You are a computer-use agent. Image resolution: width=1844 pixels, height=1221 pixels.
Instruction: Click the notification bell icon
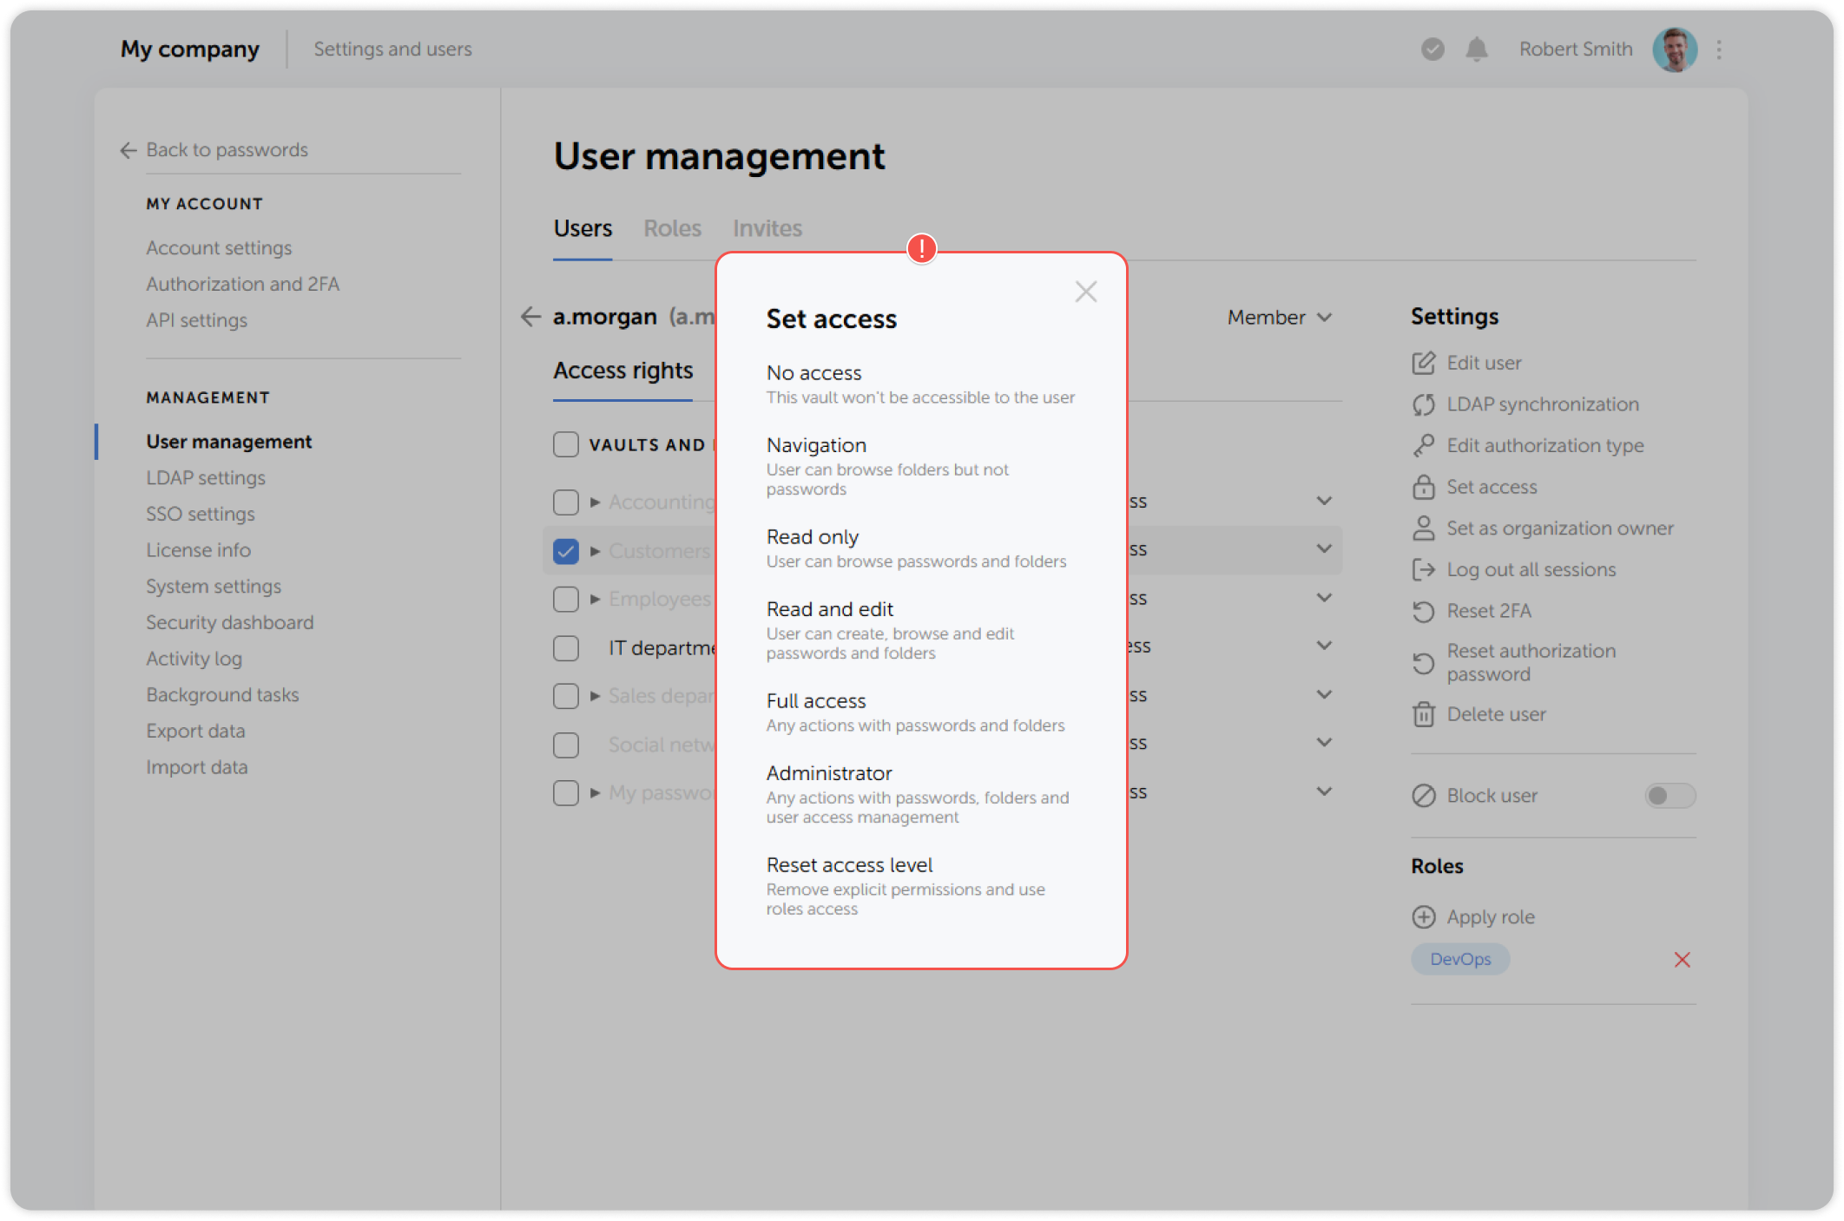[x=1478, y=49]
